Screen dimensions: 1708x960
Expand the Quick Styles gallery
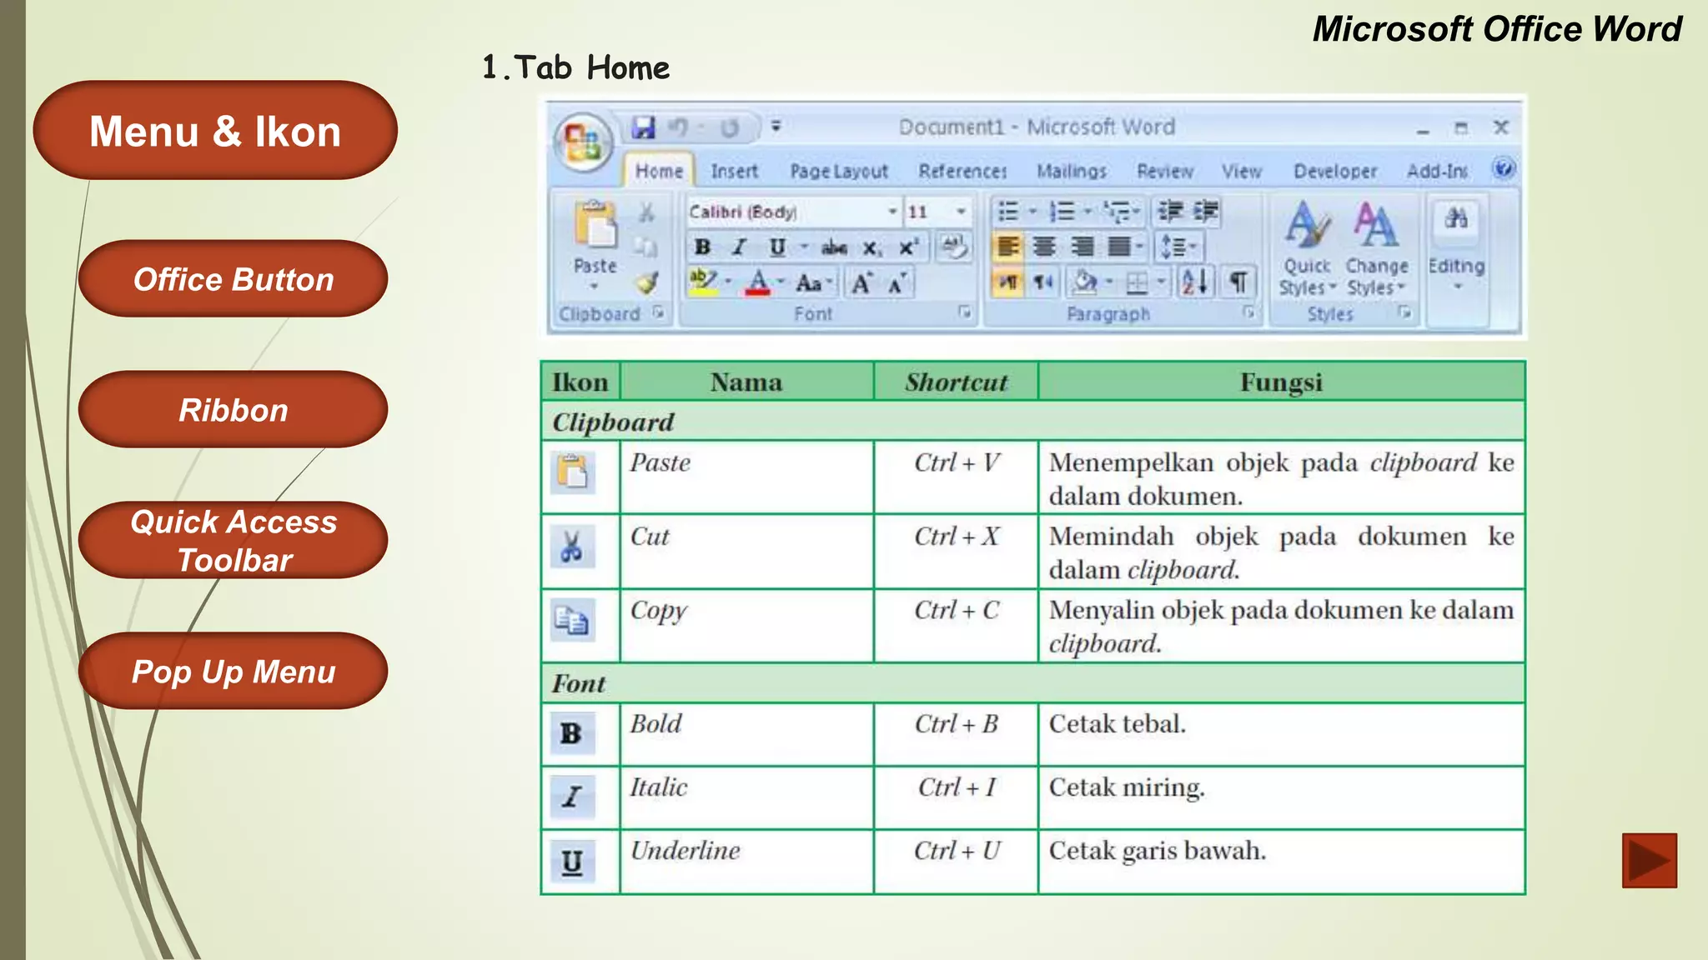(x=1307, y=248)
